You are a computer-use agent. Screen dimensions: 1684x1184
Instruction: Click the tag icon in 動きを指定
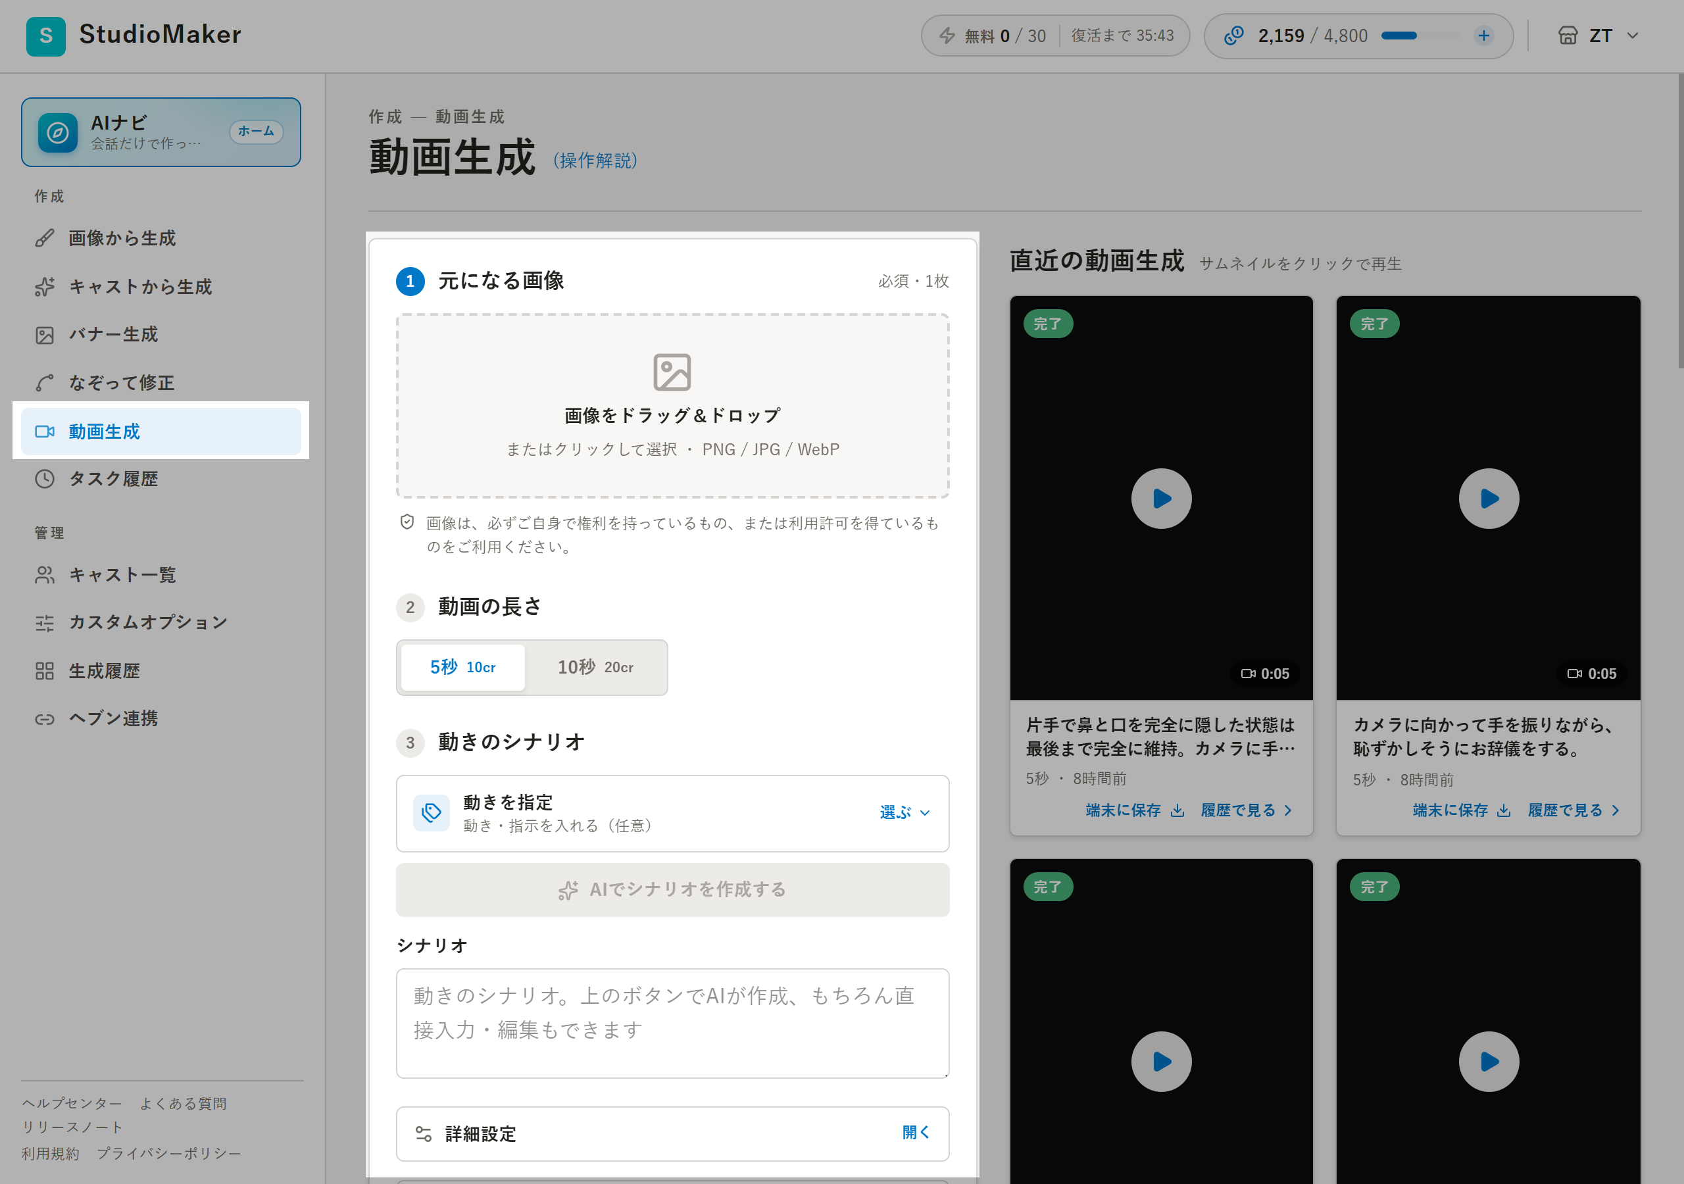tap(432, 813)
